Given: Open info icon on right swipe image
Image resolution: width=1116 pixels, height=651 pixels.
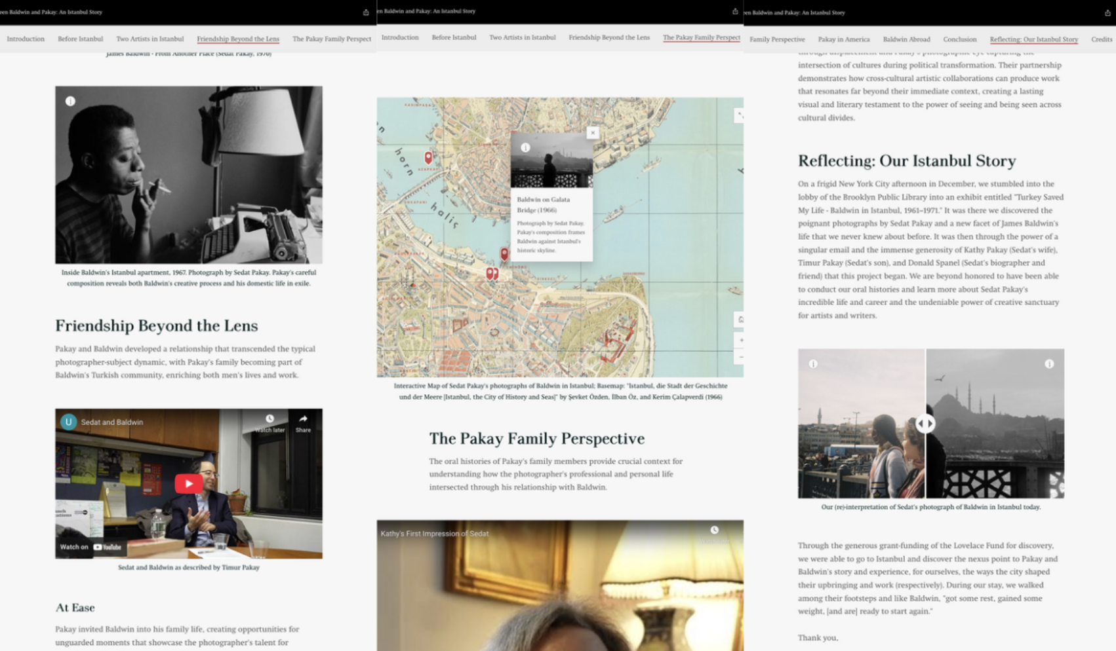Looking at the screenshot, I should point(1049,364).
